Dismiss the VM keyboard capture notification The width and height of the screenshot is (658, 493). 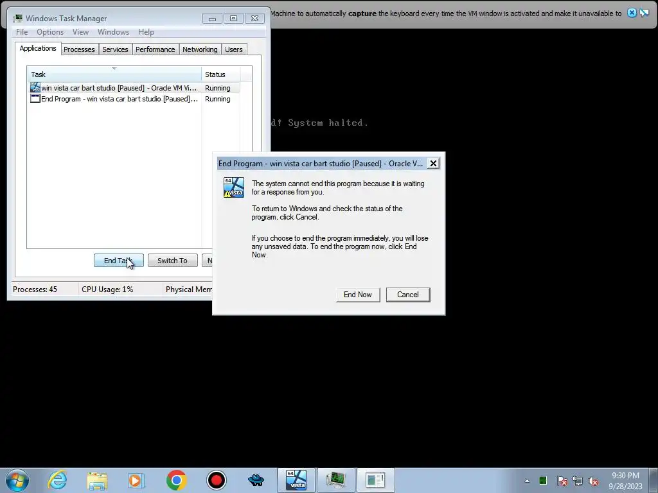(632, 13)
